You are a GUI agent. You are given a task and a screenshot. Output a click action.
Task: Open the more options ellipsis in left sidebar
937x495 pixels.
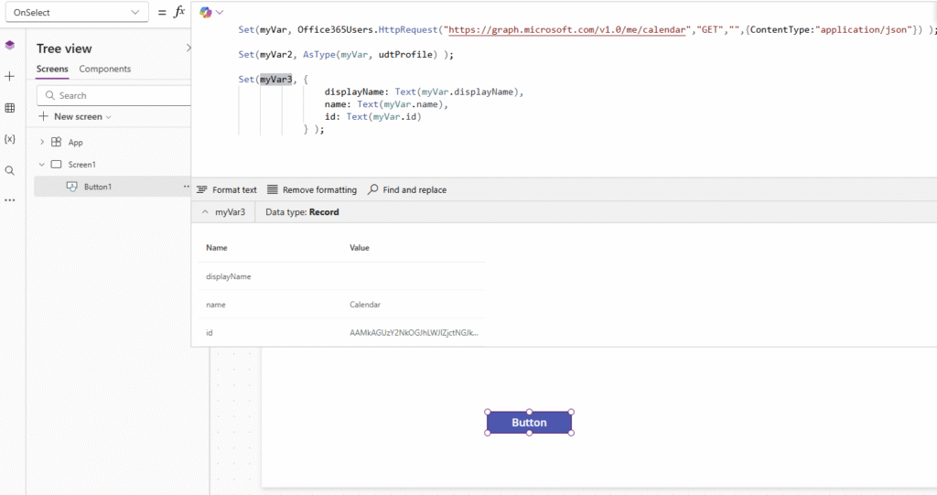click(x=9, y=200)
